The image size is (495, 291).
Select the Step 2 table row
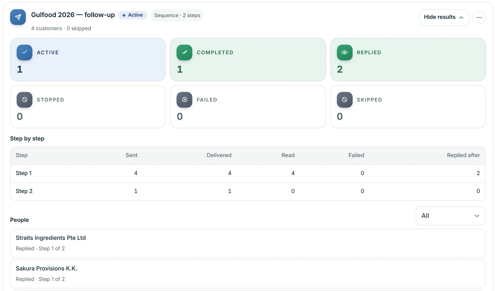pyautogui.click(x=248, y=191)
